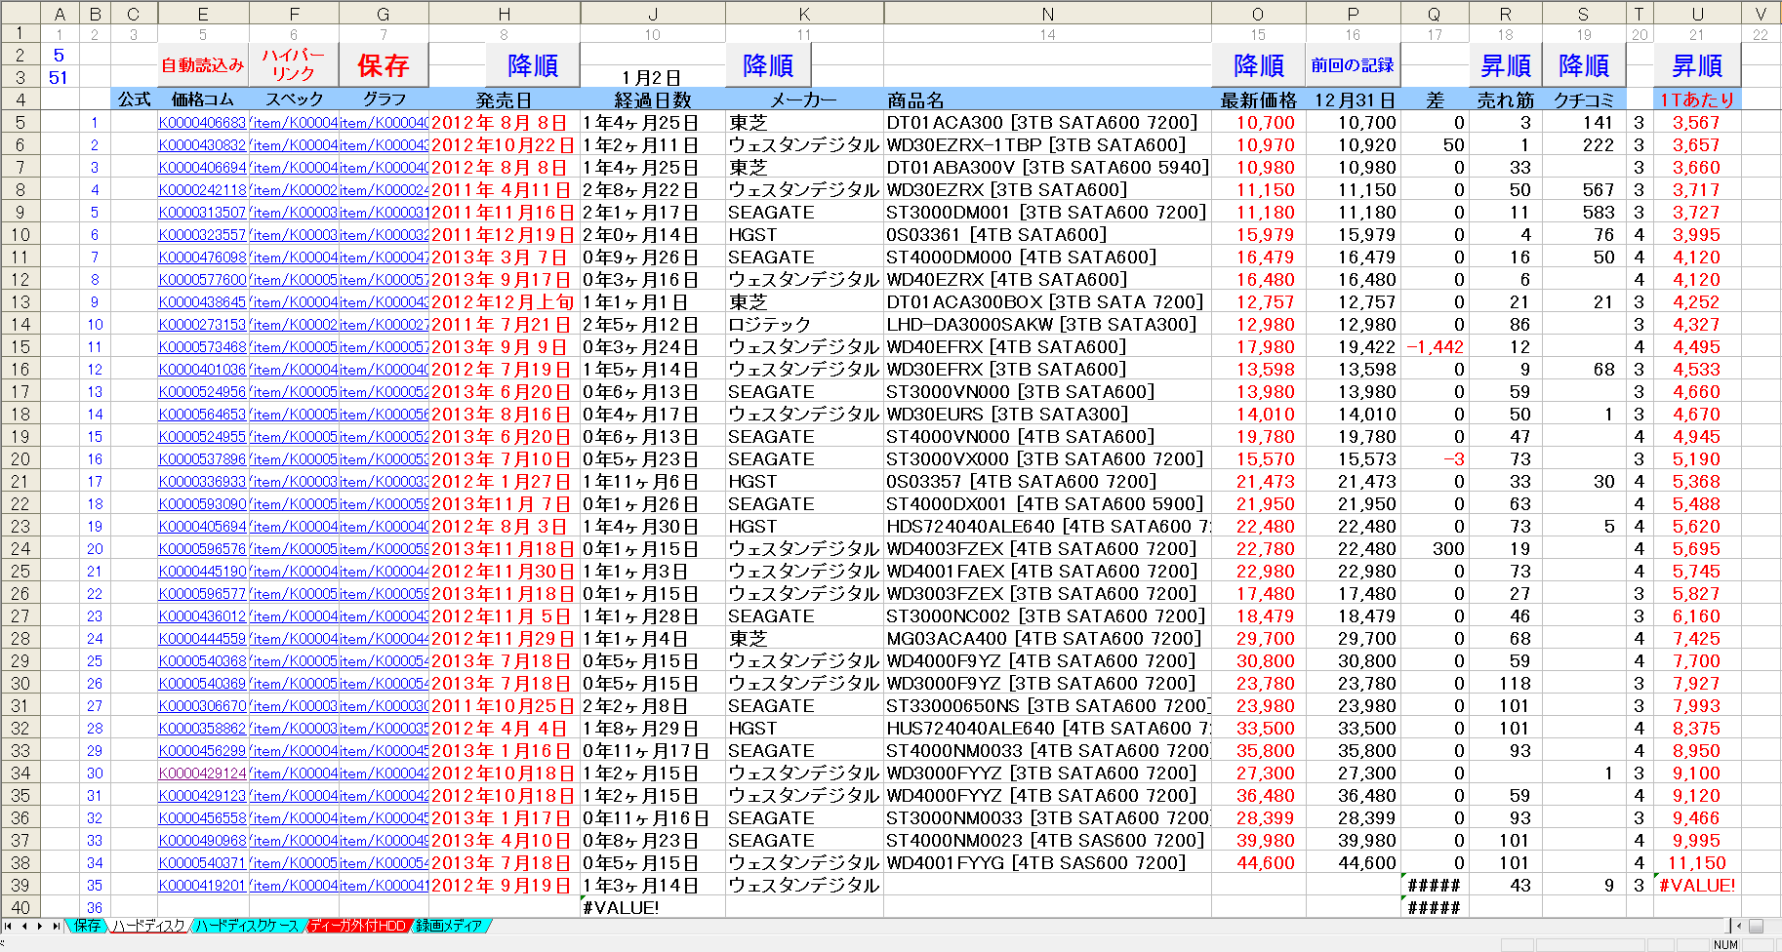This screenshot has width=1782, height=952.
Task: Select cell A3 containing 51
Action: tap(60, 77)
